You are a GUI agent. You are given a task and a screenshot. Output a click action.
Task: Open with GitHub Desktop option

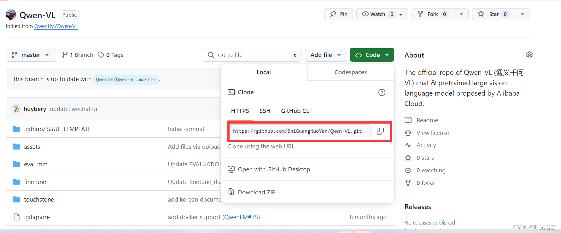[x=274, y=169]
